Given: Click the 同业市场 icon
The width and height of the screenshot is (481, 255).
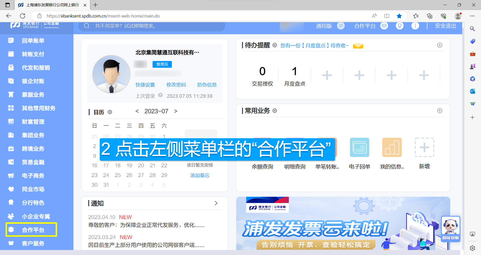Looking at the screenshot, I should [11, 189].
